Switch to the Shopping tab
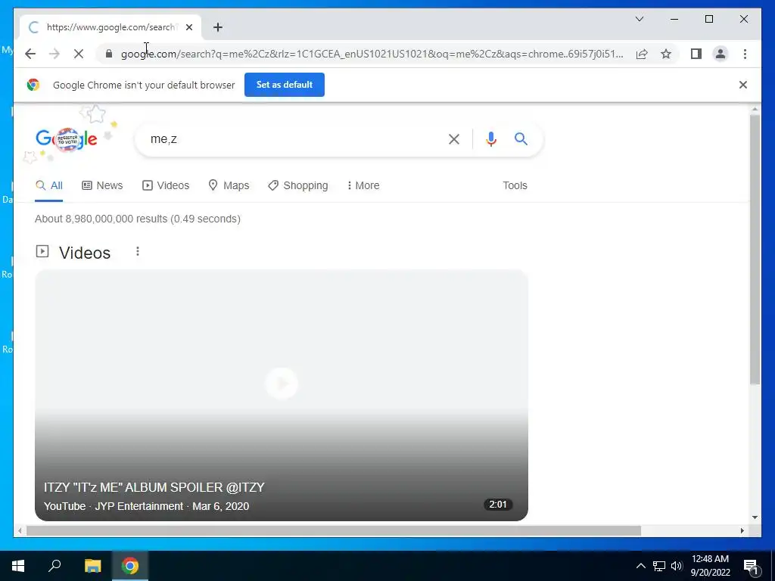Image resolution: width=775 pixels, height=581 pixels. coord(298,185)
